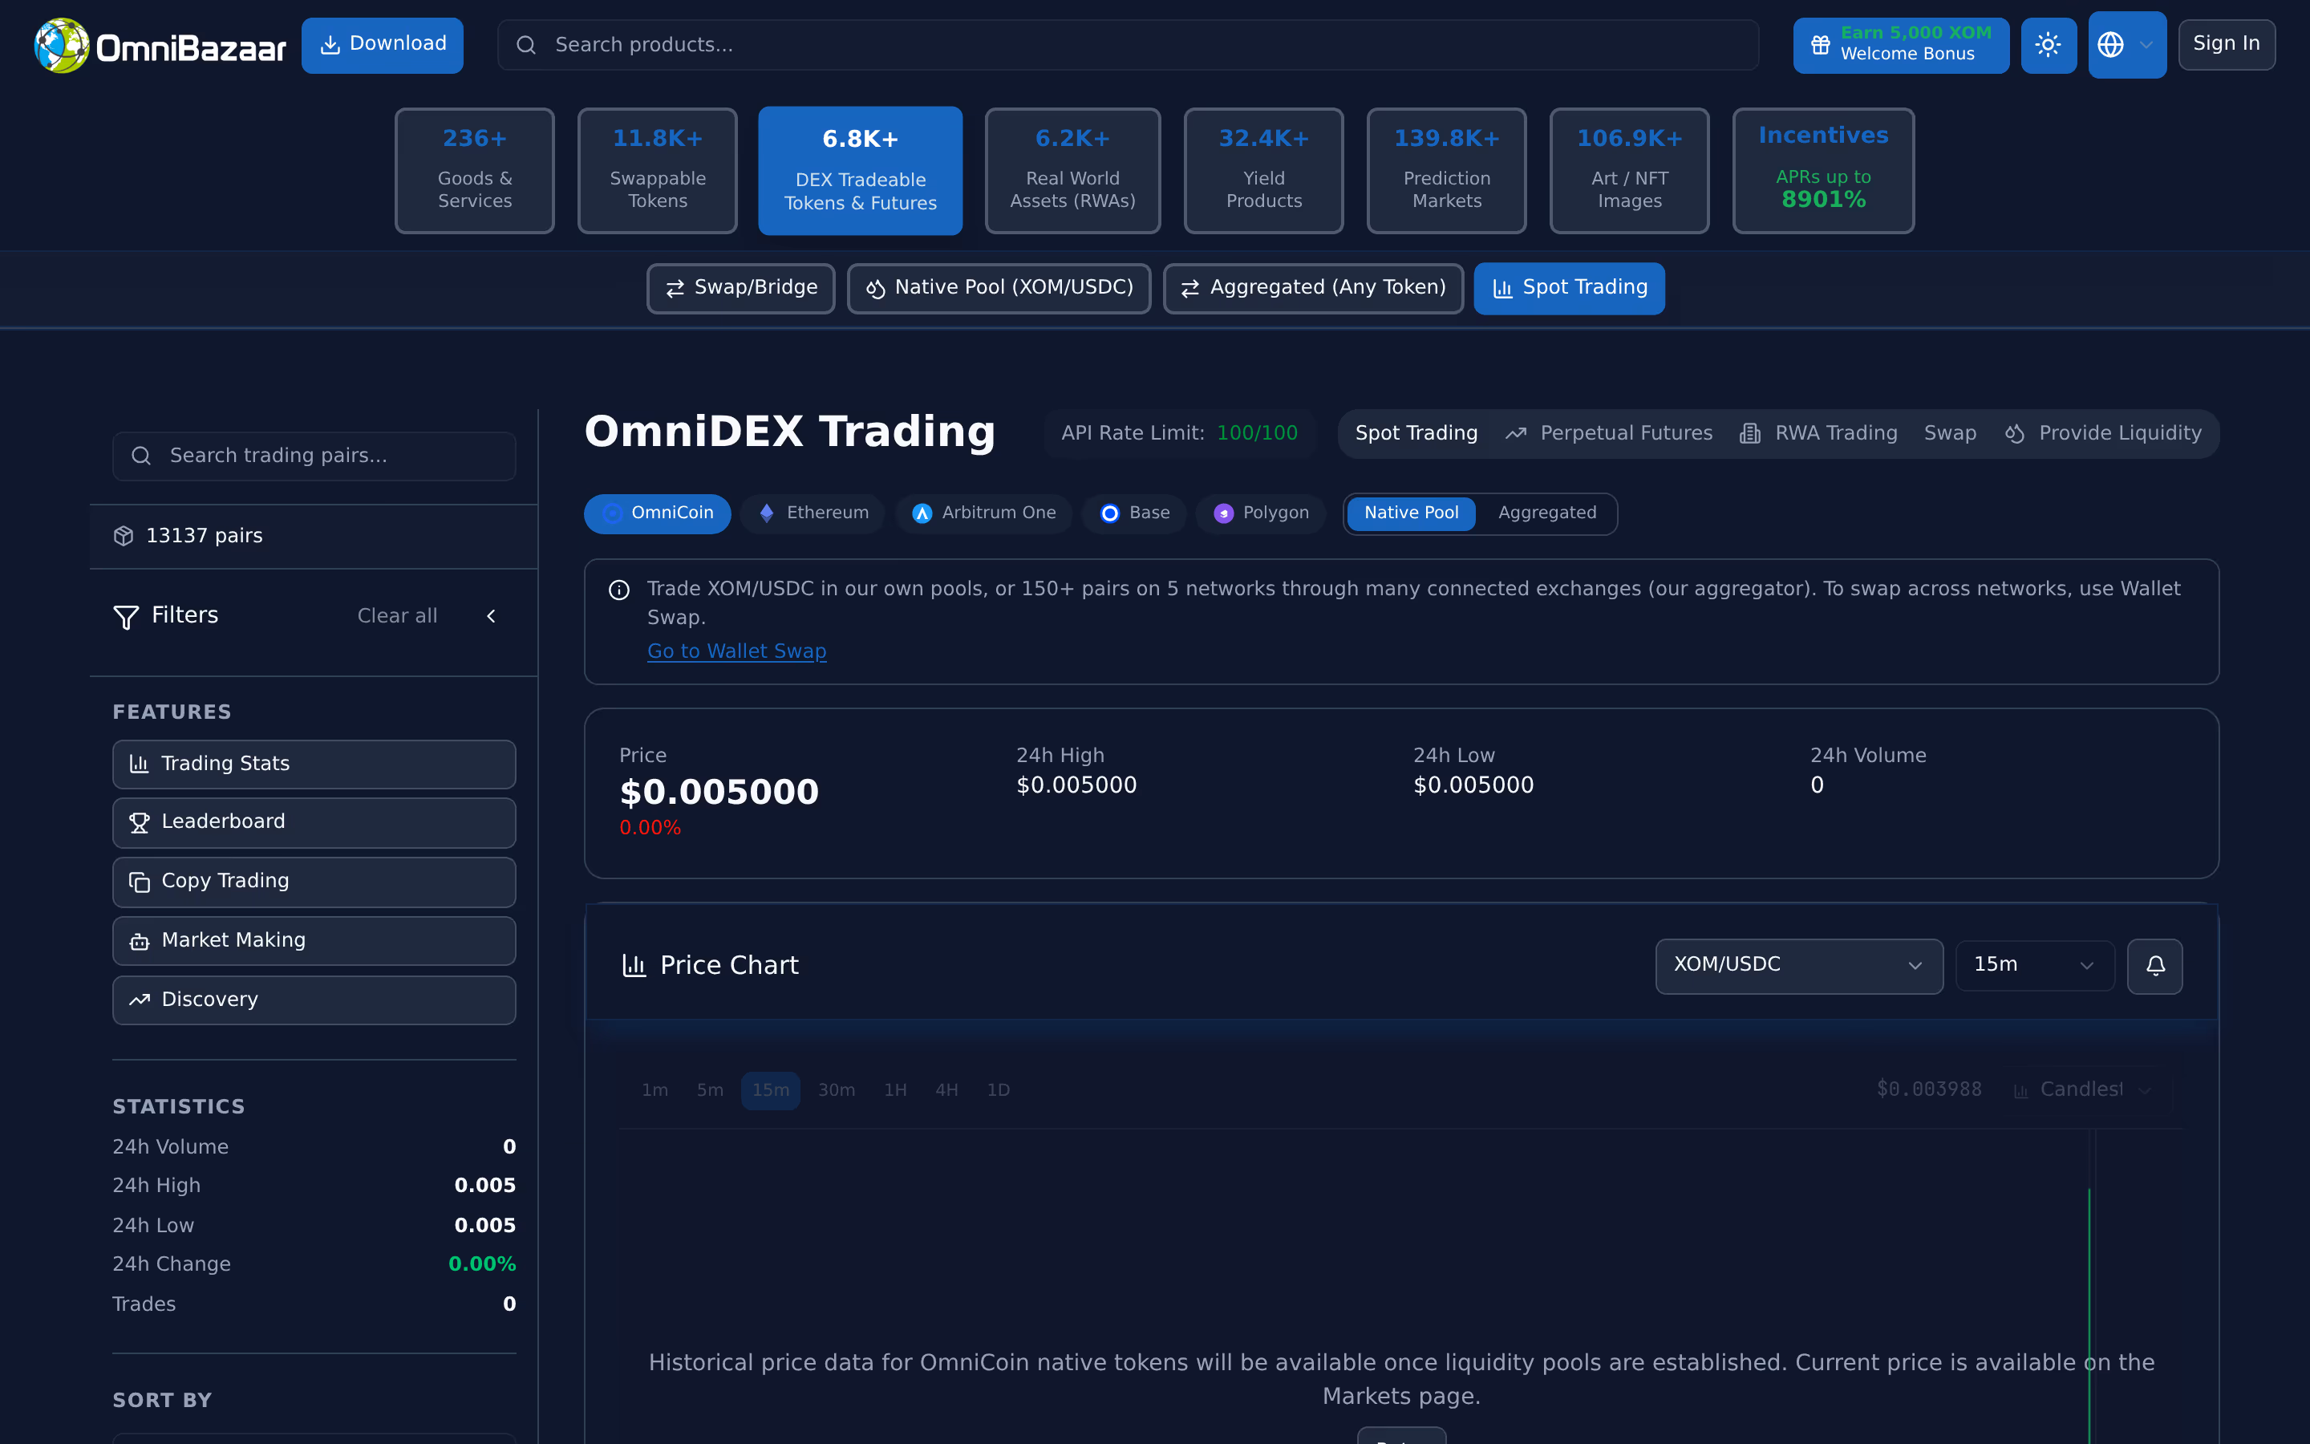Click the trend arrow icon on Discovery
Image resolution: width=2310 pixels, height=1444 pixels.
[x=140, y=1000]
